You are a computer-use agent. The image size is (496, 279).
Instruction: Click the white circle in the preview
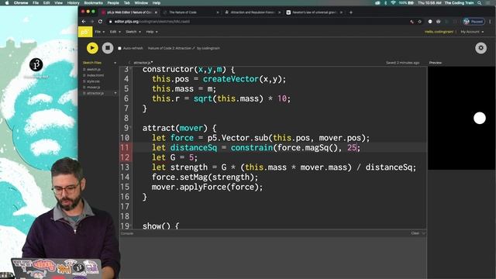pyautogui.click(x=480, y=118)
